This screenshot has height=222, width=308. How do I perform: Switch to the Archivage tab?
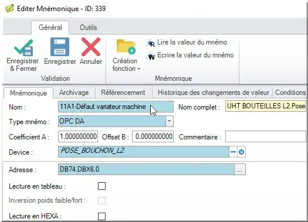click(x=74, y=93)
